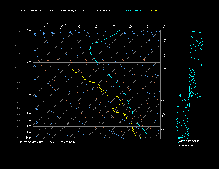The height and width of the screenshot is (169, 219).
Task: Click the 900 pressure level label
Action: point(29,132)
